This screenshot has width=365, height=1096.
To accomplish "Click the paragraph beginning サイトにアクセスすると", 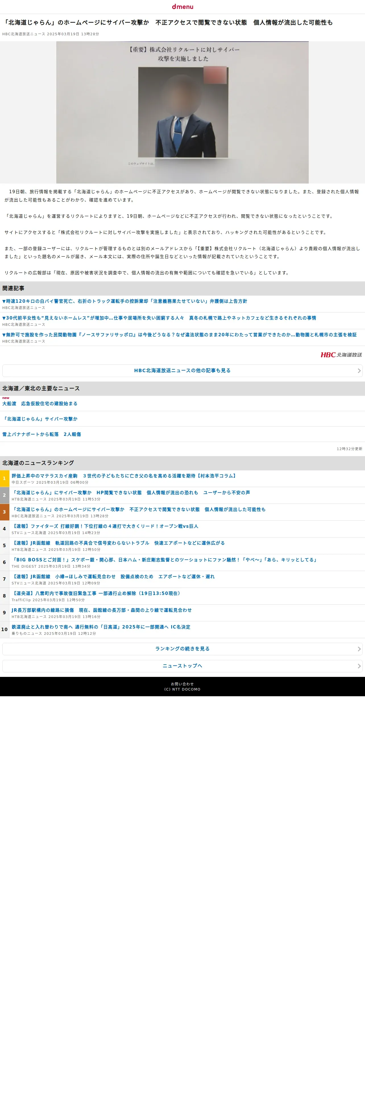I will point(166,233).
